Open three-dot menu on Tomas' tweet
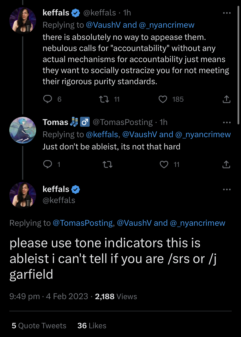 [x=227, y=123]
